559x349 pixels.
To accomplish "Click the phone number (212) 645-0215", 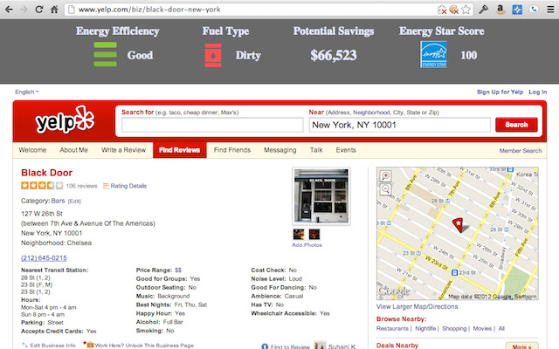I will pos(44,258).
